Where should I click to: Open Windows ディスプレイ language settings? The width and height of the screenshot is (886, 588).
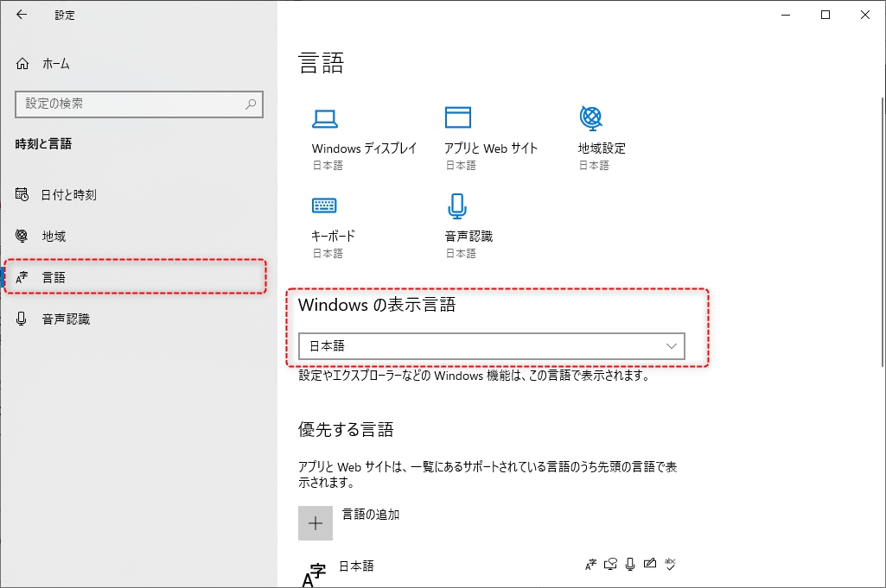pos(363,134)
